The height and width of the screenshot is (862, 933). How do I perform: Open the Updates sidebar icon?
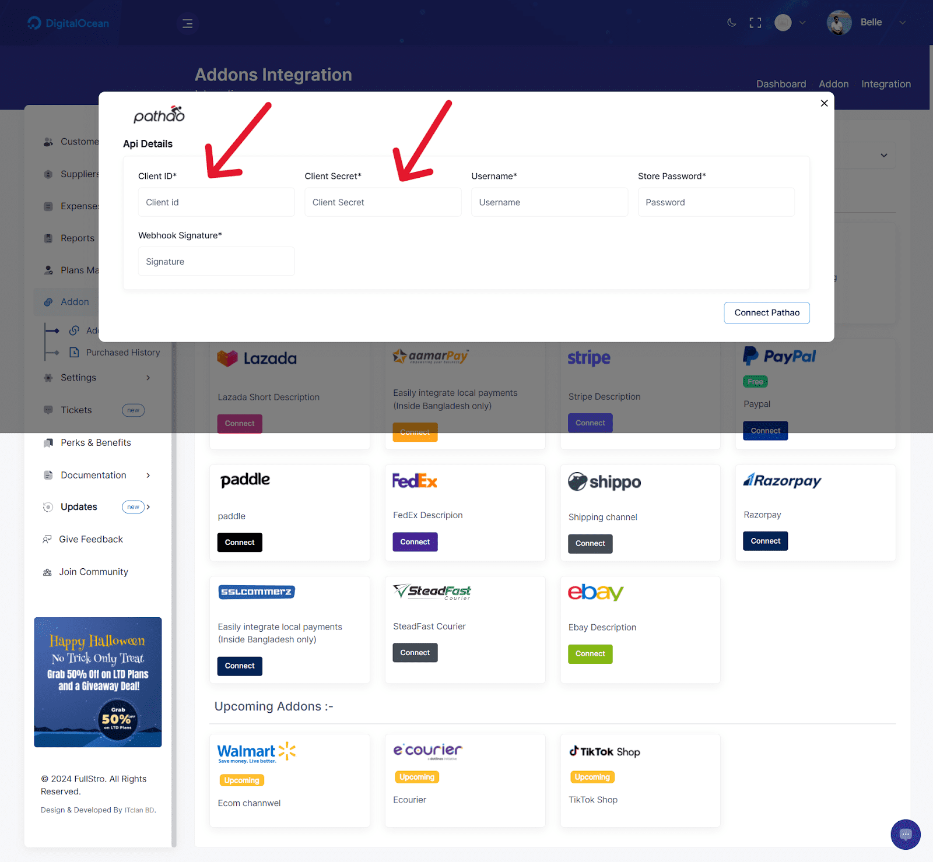pyautogui.click(x=48, y=507)
